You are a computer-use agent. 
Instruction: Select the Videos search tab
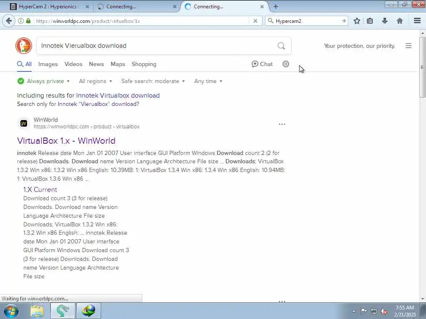(73, 64)
